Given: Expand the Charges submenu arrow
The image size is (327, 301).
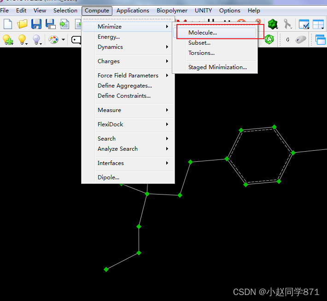Looking at the screenshot, I should 167,61.
